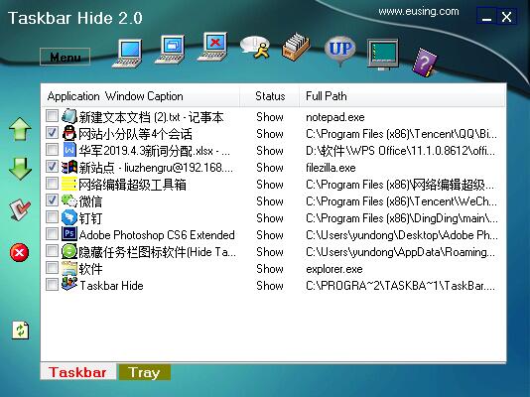Click the FileZilla icon in list
Image resolution: width=530 pixels, height=397 pixels.
coord(69,167)
